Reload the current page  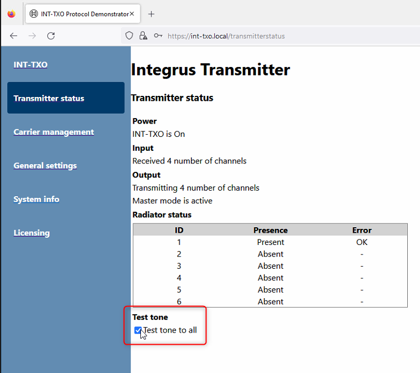(x=50, y=35)
